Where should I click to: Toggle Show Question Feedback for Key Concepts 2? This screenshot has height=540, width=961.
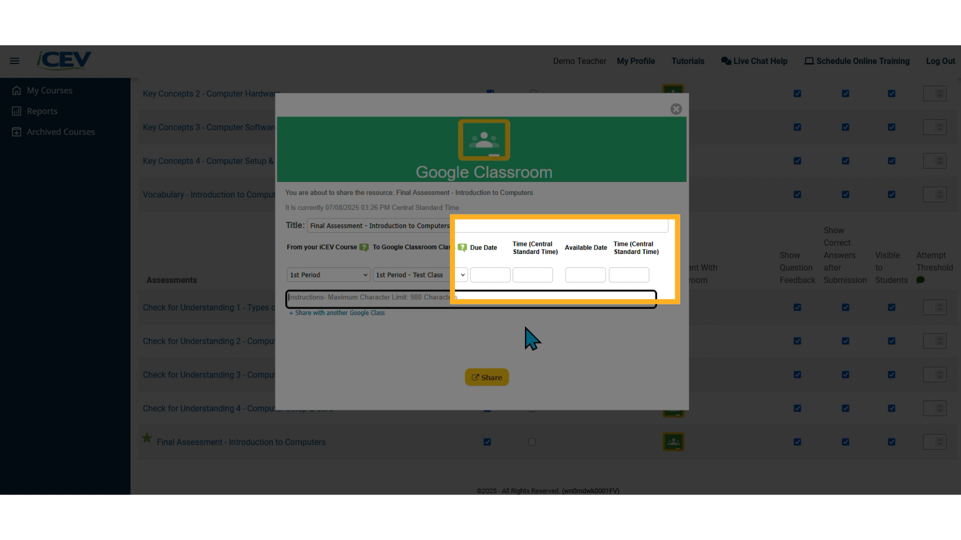[797, 93]
